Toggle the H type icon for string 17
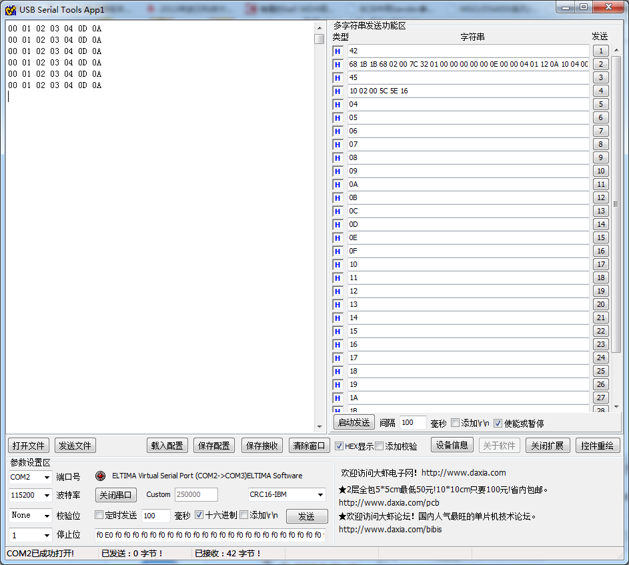629x565 pixels. [x=338, y=358]
